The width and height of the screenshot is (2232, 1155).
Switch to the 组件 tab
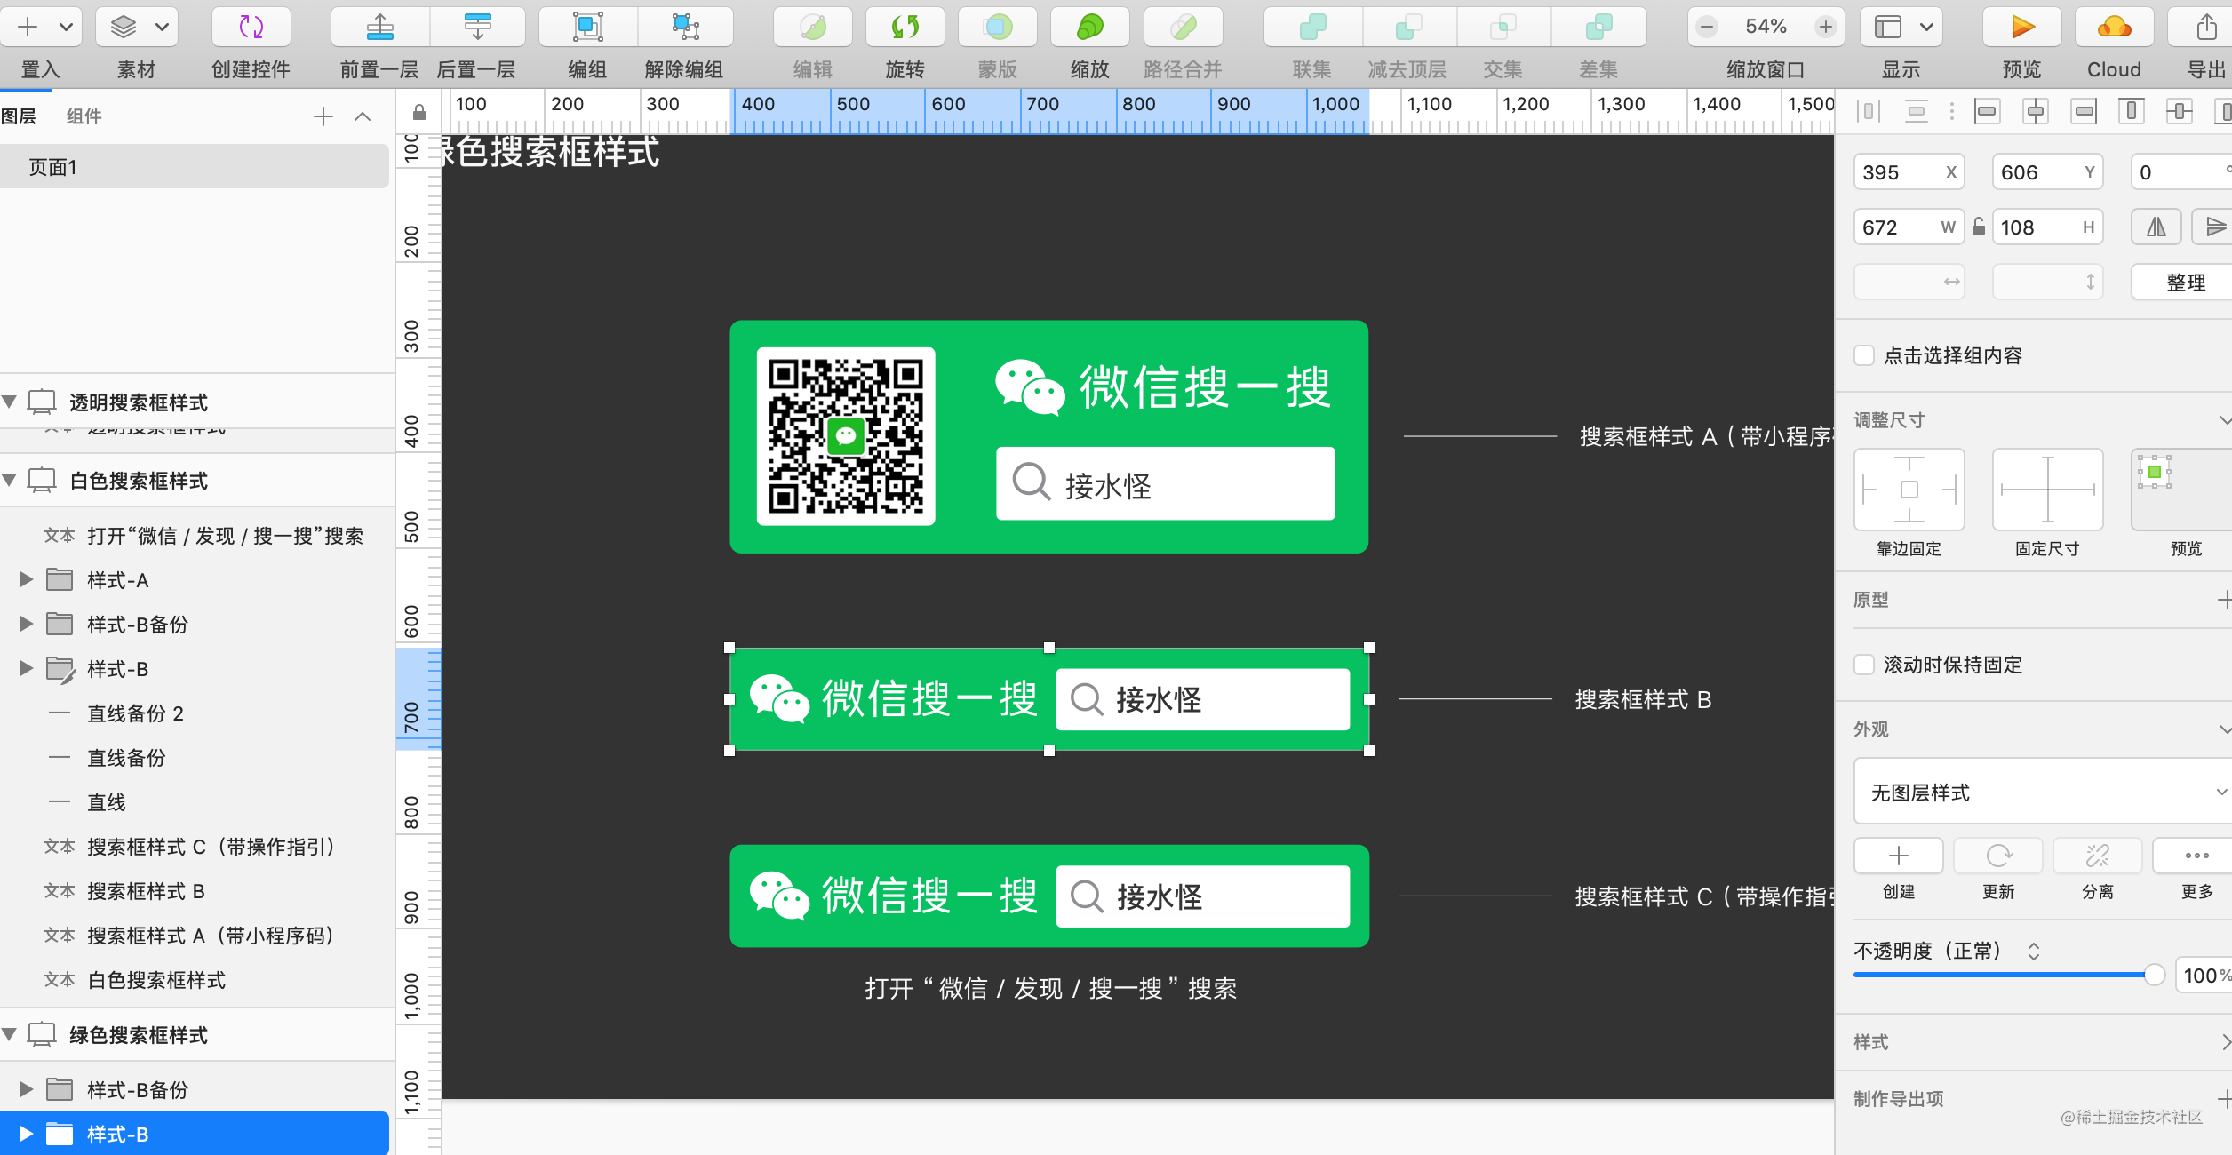point(84,116)
